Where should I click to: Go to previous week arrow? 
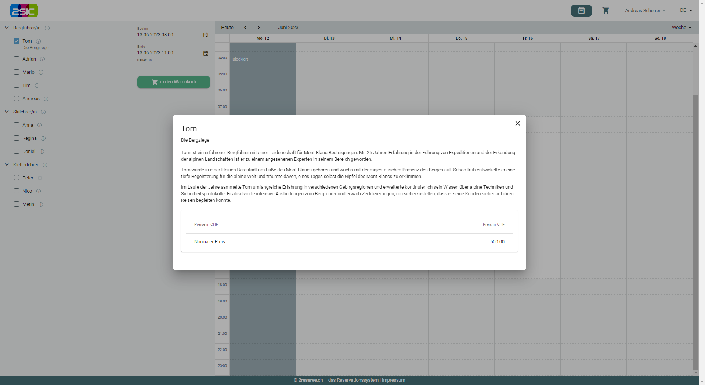(245, 28)
